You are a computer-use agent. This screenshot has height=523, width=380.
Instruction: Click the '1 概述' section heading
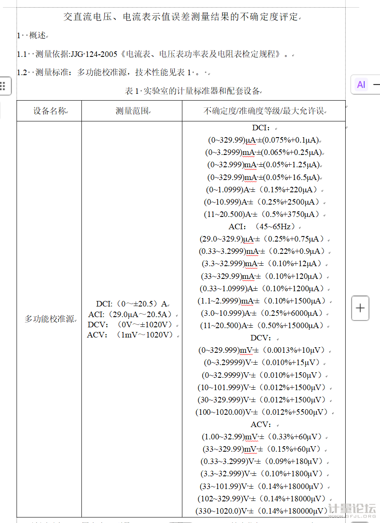32,36
